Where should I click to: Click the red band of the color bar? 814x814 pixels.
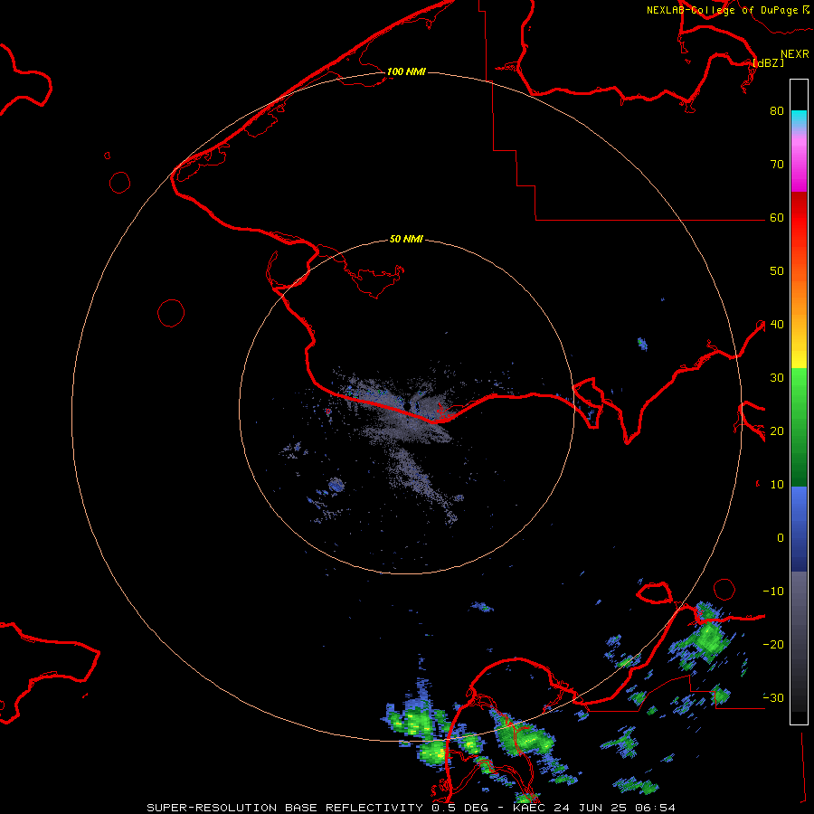tap(799, 218)
